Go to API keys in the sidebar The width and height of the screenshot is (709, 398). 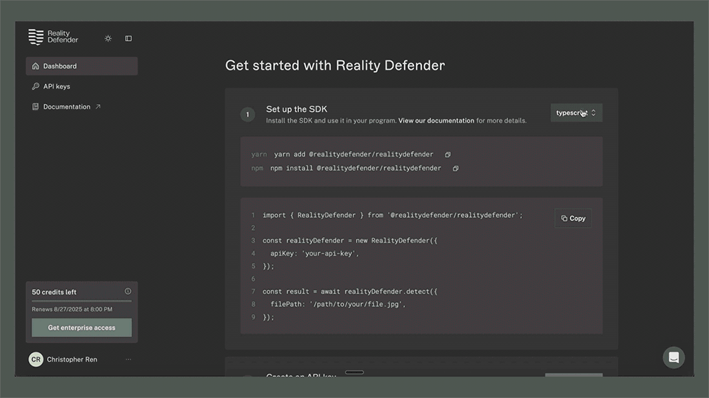[56, 86]
